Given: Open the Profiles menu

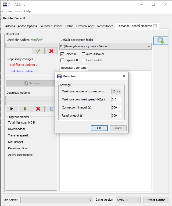Looking at the screenshot, I should coord(7,11).
